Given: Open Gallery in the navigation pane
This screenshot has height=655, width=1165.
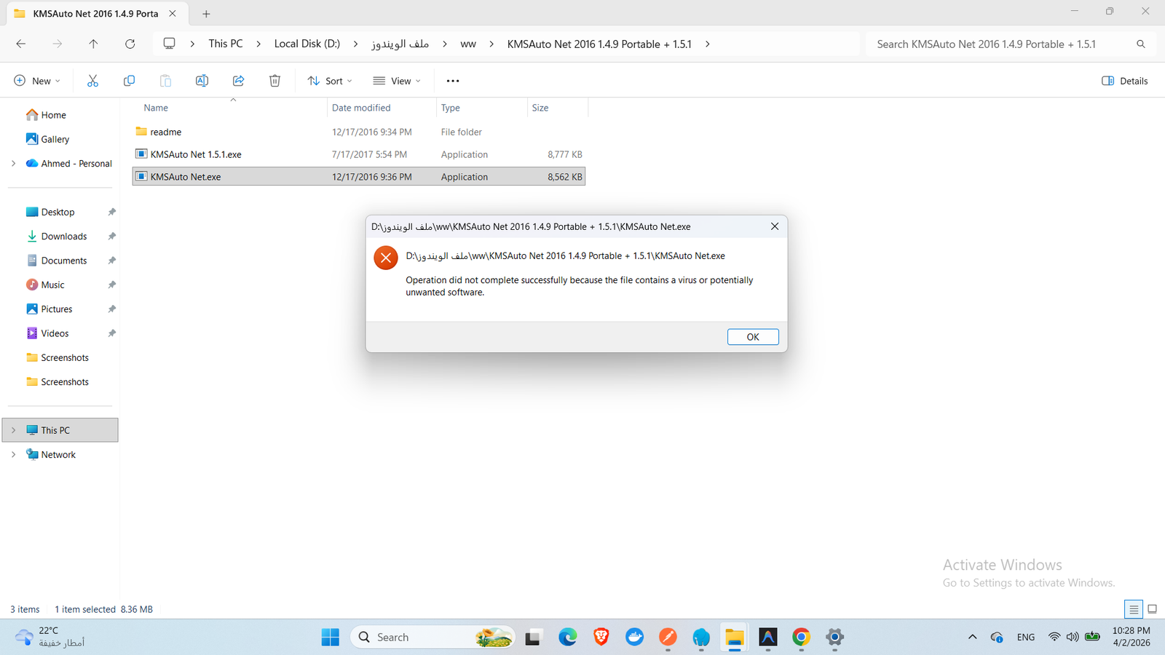Looking at the screenshot, I should click(x=55, y=139).
